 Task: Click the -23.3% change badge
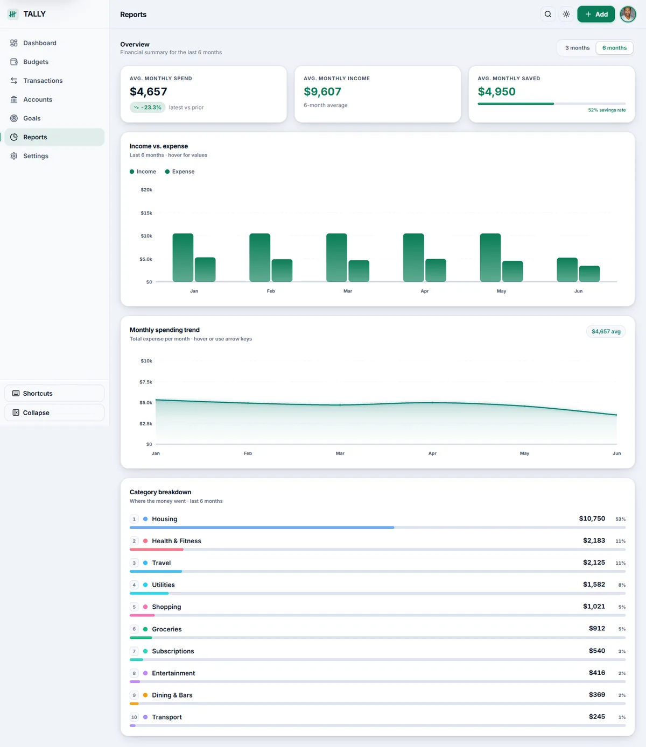click(x=148, y=108)
